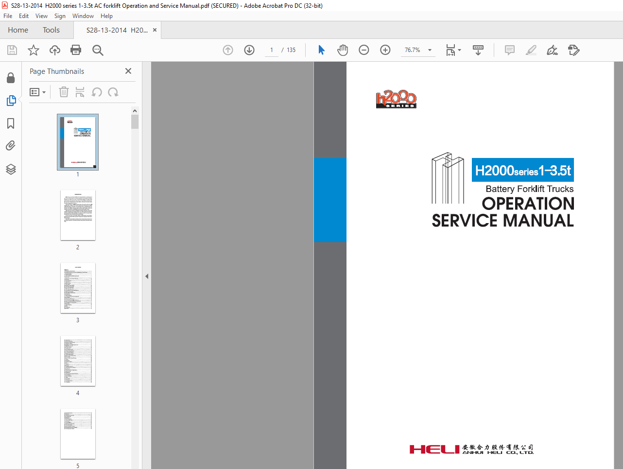Click the current page number field
The width and height of the screenshot is (623, 469).
point(272,50)
